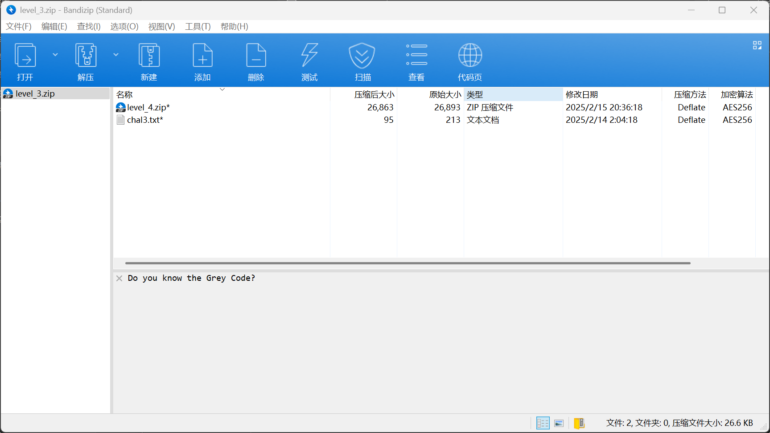Sort by the 原始大小 column header
Image resolution: width=770 pixels, height=433 pixels.
[x=431, y=94]
